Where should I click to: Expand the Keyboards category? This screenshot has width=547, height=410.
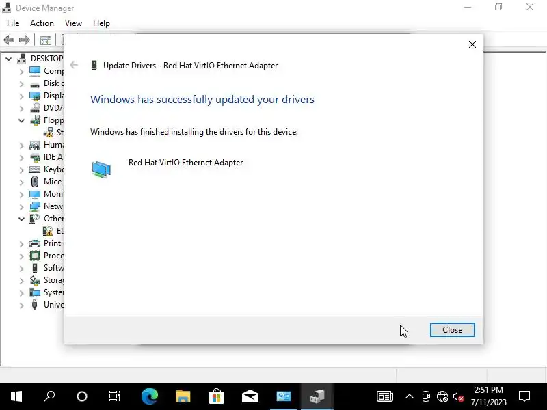pos(22,169)
